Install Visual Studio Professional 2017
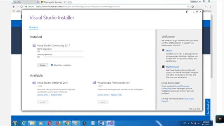Screen dimensions: 224x126 [103, 102]
